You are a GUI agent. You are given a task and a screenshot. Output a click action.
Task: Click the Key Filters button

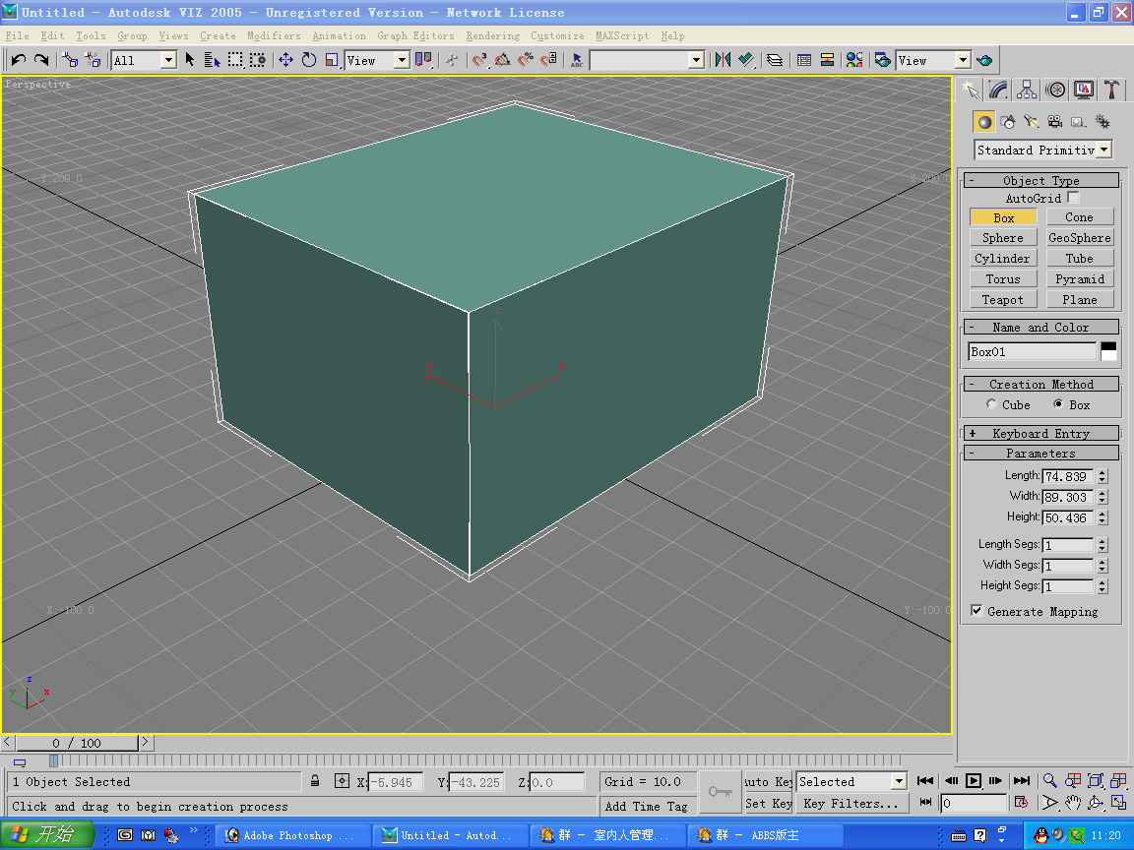pos(851,803)
